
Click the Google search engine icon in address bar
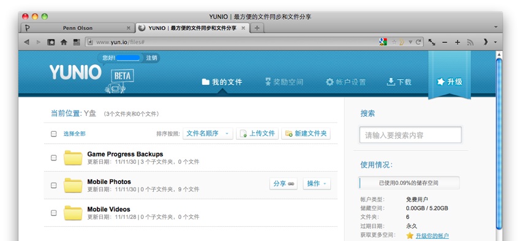click(383, 42)
